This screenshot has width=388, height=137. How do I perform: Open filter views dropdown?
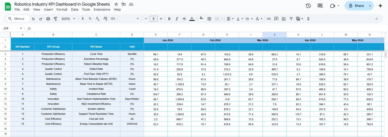[299, 19]
